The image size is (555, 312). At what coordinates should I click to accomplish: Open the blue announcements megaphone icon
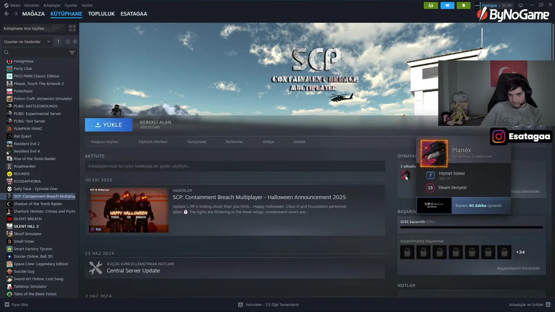pos(447,5)
